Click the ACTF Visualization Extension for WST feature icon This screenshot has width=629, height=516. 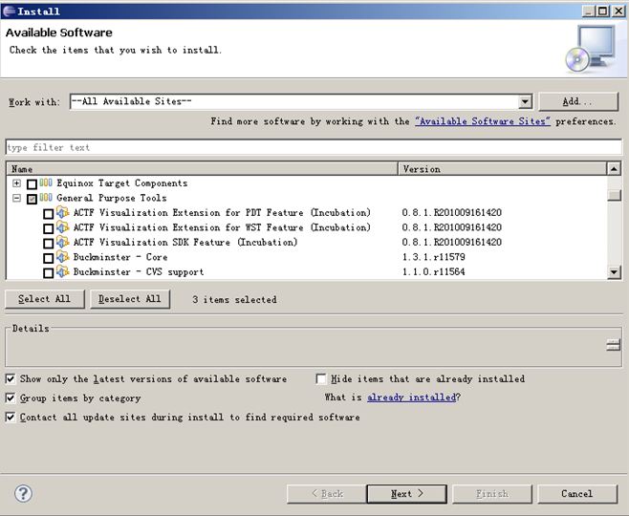tap(62, 226)
